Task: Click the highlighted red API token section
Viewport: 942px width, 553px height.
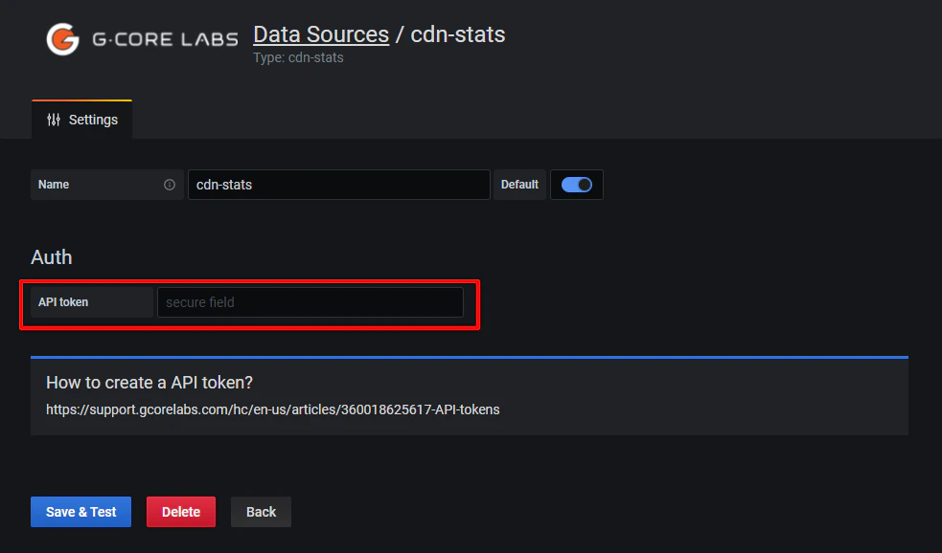Action: 249,302
